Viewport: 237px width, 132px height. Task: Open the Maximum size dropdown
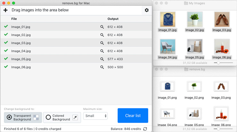[95, 116]
